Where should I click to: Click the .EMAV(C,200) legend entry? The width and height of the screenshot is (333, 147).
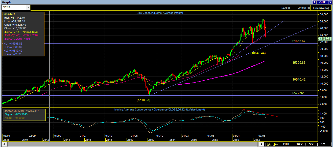(x=18, y=39)
